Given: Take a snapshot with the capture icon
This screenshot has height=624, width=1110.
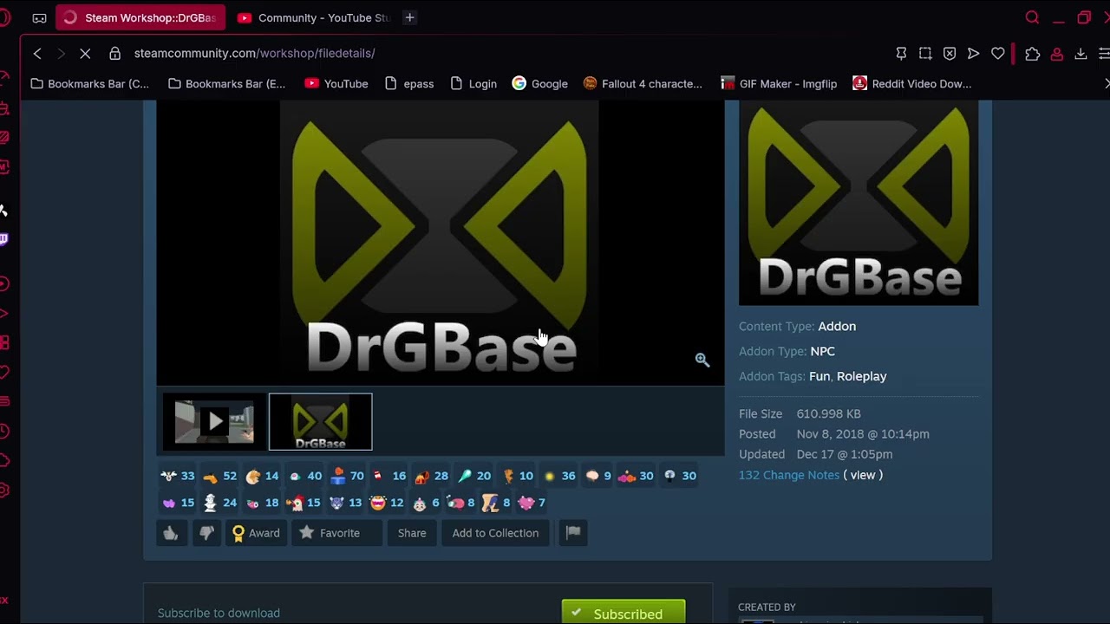Looking at the screenshot, I should [x=925, y=54].
